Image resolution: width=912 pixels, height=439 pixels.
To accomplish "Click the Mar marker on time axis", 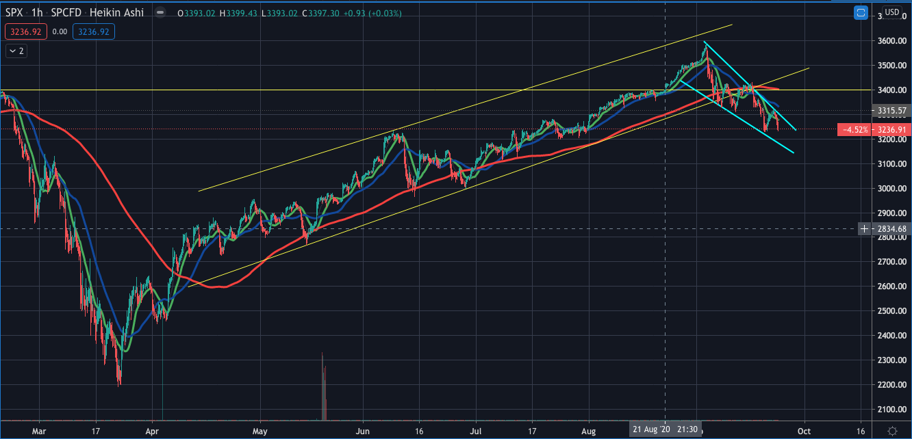I will coord(38,430).
